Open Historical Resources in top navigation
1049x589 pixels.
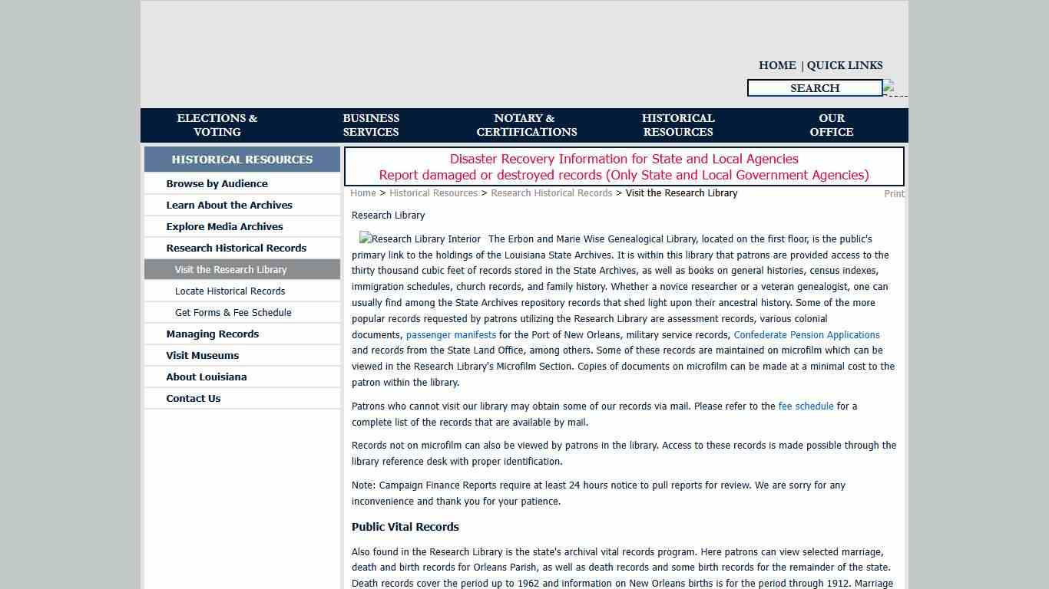[678, 125]
